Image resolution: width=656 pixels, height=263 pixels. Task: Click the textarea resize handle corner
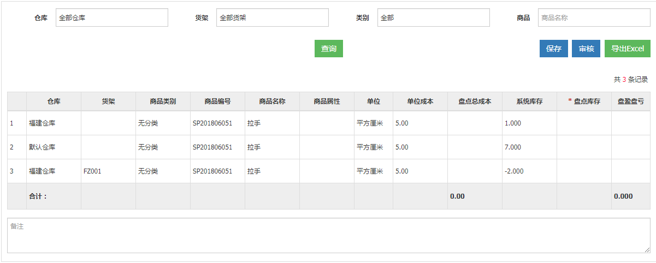pos(647,249)
